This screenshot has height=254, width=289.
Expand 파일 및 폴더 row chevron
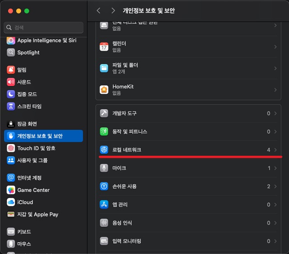pyautogui.click(x=275, y=68)
